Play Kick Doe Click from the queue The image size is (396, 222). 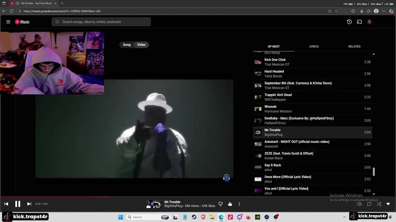pyautogui.click(x=312, y=62)
